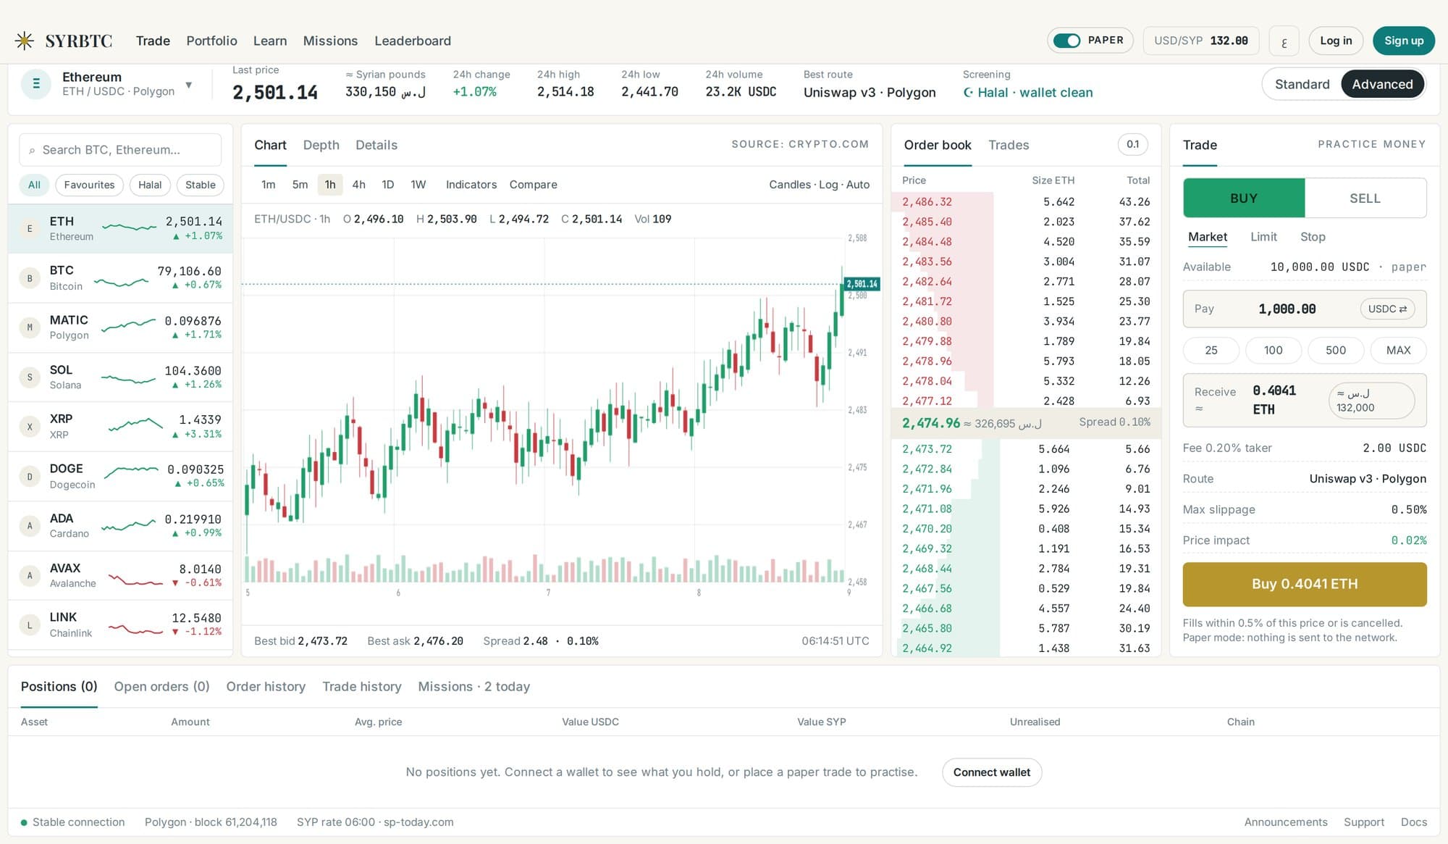Open the Indicators menu on the chart
1448x844 pixels.
[471, 185]
